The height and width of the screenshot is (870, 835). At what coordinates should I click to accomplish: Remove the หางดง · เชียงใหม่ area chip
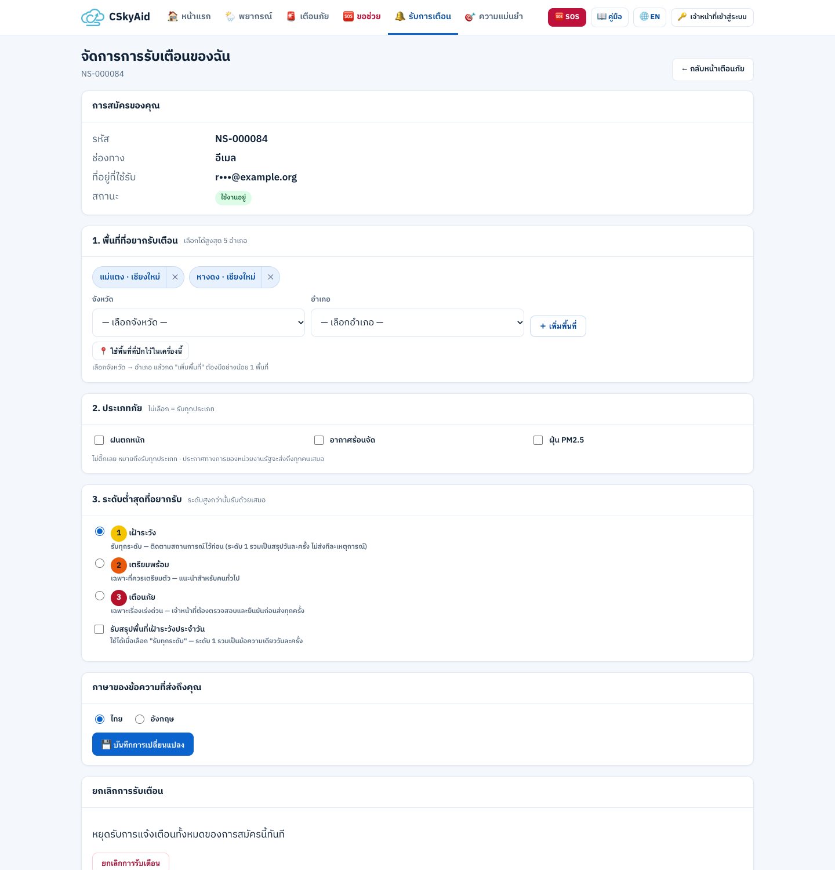pyautogui.click(x=270, y=277)
